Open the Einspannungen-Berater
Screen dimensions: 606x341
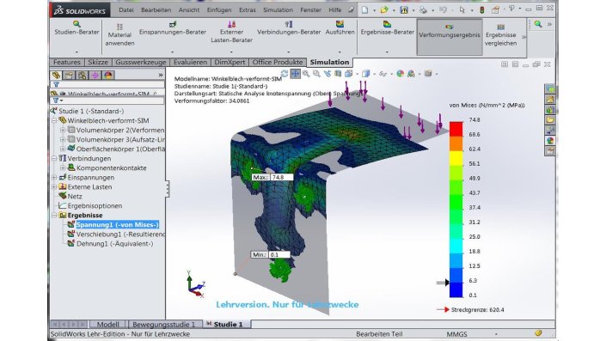click(173, 28)
